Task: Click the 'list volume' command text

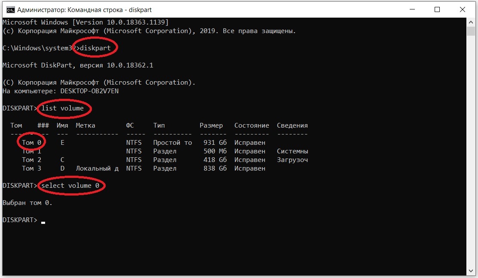Action: pos(63,108)
